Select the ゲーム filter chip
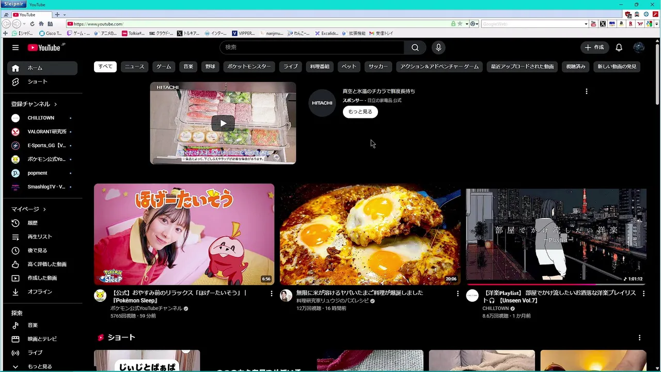The image size is (661, 372). coord(164,67)
